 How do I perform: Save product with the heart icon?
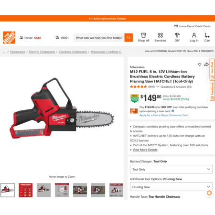pos(200,64)
